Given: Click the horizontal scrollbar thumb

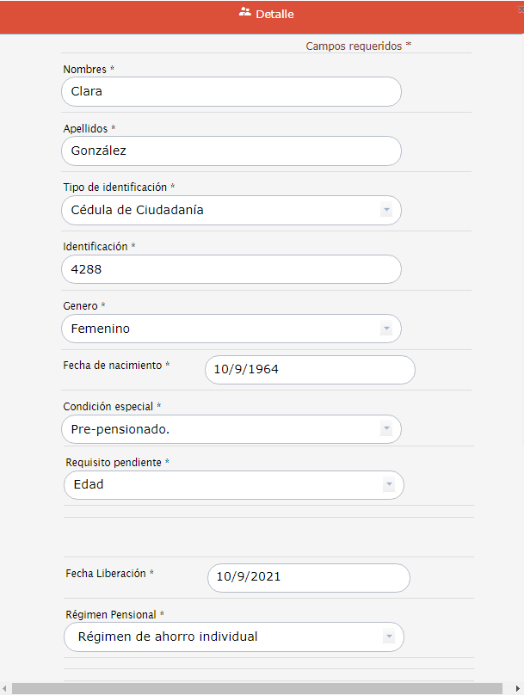Looking at the screenshot, I should [x=258, y=688].
